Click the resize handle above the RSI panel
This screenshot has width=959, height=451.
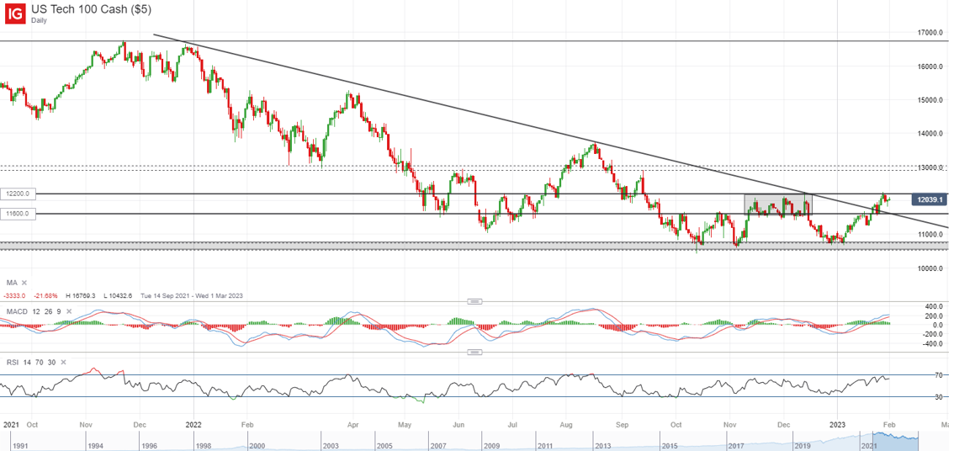475,353
